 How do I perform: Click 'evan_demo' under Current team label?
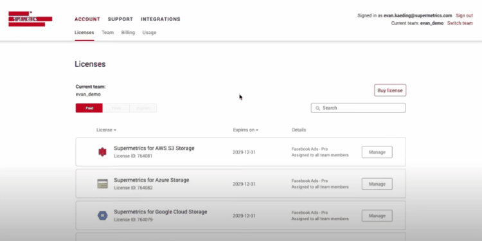pos(88,94)
